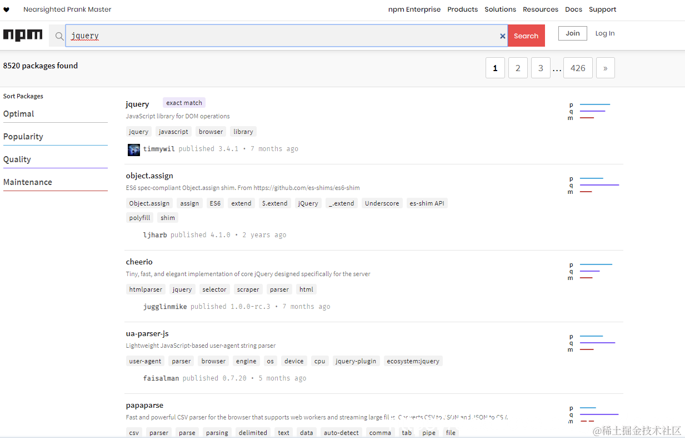Image resolution: width=685 pixels, height=440 pixels.
Task: Click the polyfill keyword tag
Action: click(x=140, y=218)
